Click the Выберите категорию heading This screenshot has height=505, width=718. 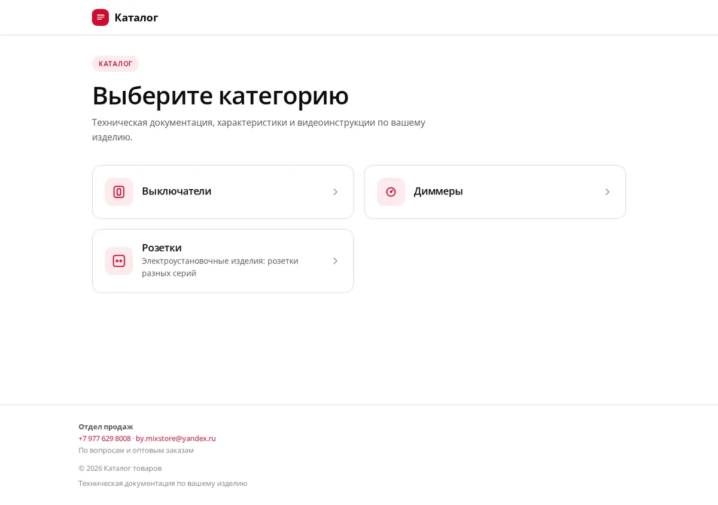[x=220, y=95]
